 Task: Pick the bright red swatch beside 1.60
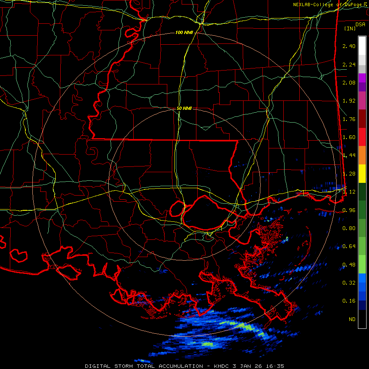[x=362, y=137]
